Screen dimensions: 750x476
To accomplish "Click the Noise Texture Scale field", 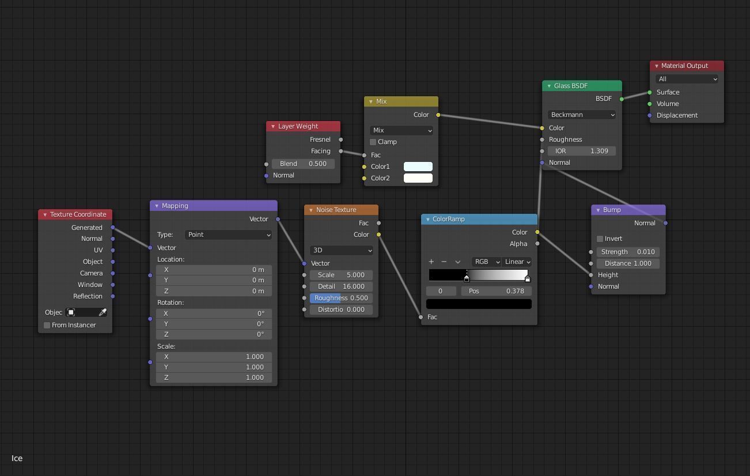I will coord(342,275).
